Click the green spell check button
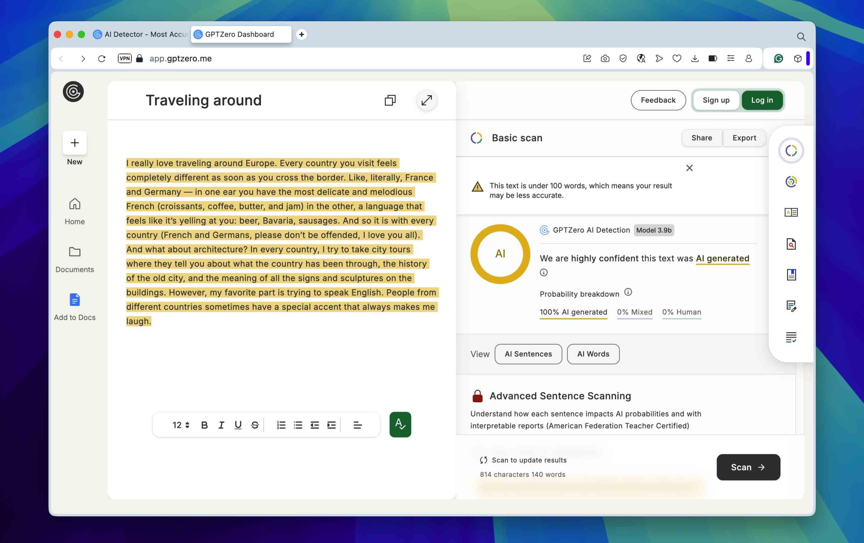 [x=400, y=425]
